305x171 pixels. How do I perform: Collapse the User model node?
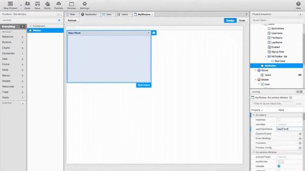259,84
